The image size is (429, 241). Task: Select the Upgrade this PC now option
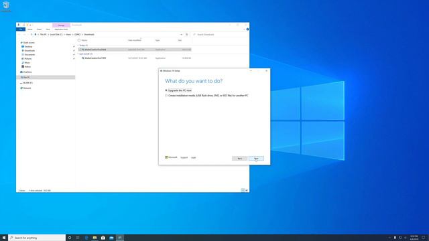(178, 90)
